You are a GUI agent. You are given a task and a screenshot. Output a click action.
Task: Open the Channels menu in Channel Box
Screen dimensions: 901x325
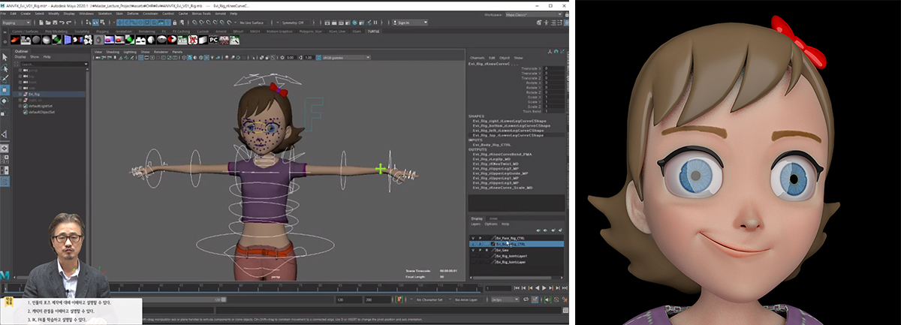[x=478, y=58]
